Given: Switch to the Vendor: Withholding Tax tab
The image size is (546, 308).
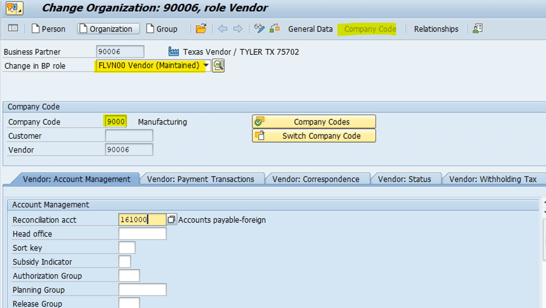Looking at the screenshot, I should click(493, 179).
